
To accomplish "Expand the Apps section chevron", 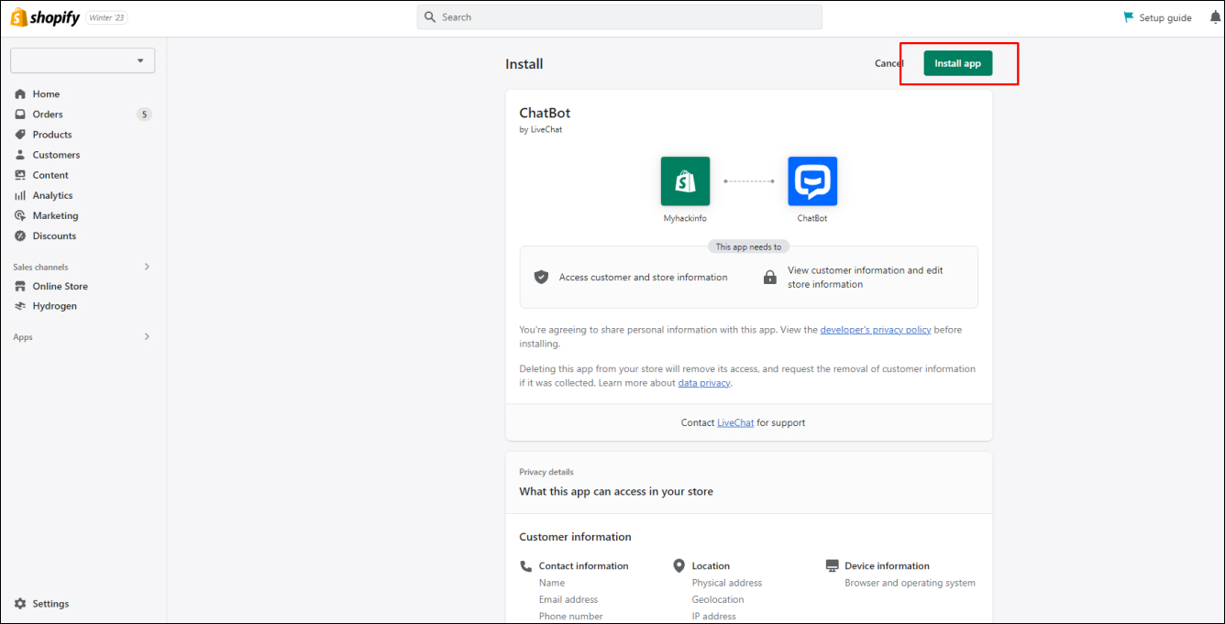I will [147, 336].
